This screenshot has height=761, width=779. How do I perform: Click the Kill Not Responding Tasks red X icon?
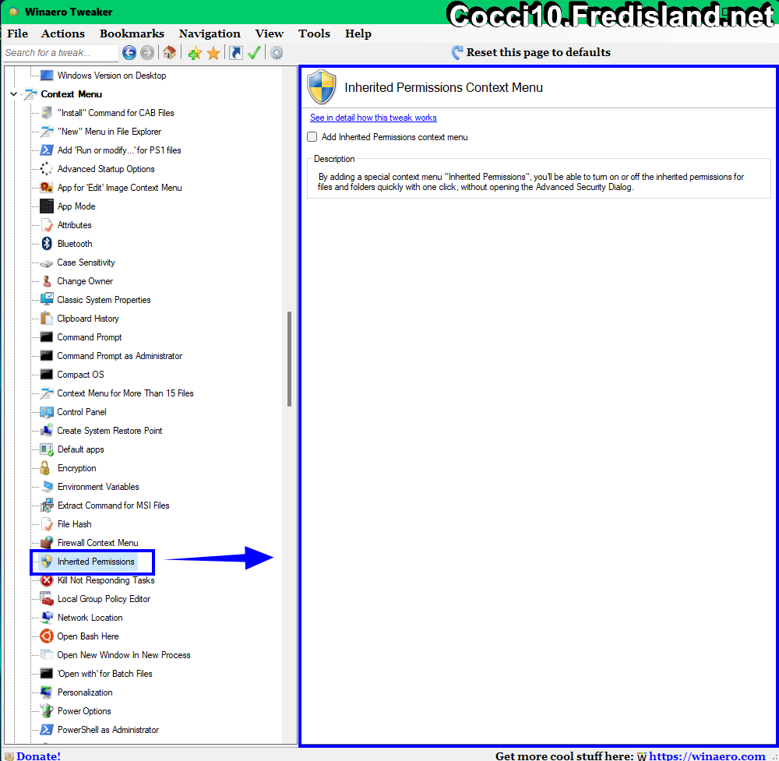pyautogui.click(x=47, y=580)
